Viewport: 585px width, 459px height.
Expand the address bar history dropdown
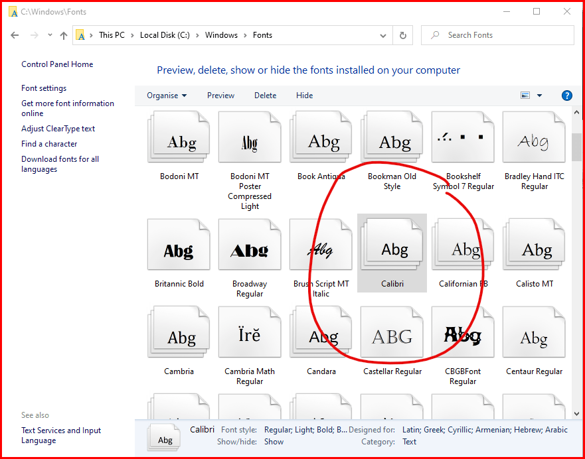point(382,36)
